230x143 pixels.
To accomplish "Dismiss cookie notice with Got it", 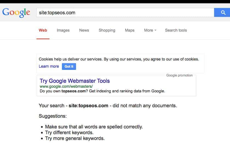I will pyautogui.click(x=69, y=67).
